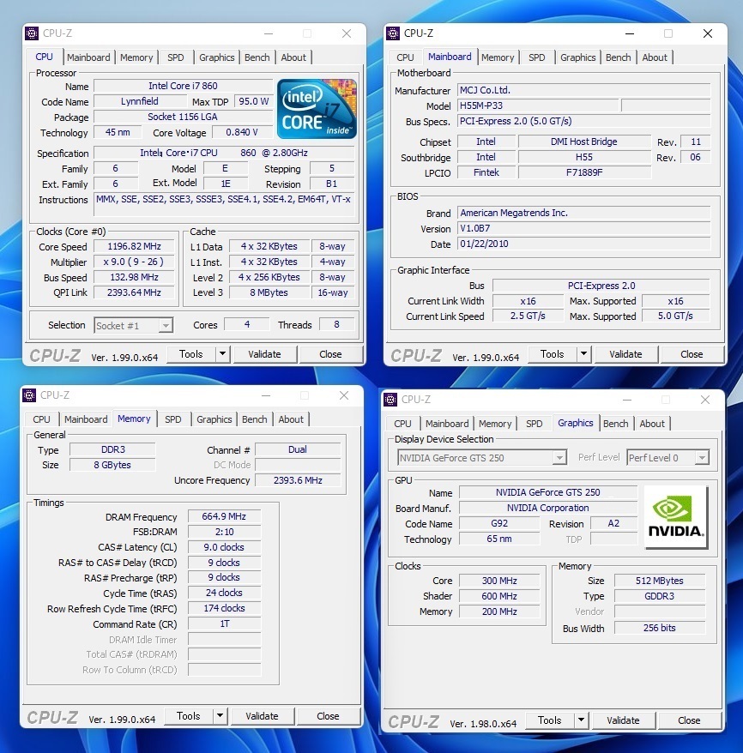The image size is (743, 753).
Task: Click the BIOS Brand American Megatrends Inc.
Action: (x=583, y=213)
